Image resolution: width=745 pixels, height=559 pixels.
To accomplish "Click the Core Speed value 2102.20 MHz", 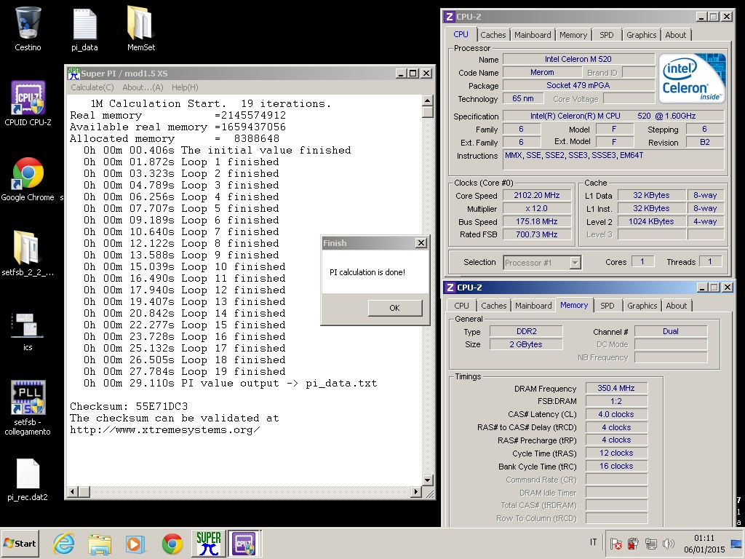I will click(537, 195).
